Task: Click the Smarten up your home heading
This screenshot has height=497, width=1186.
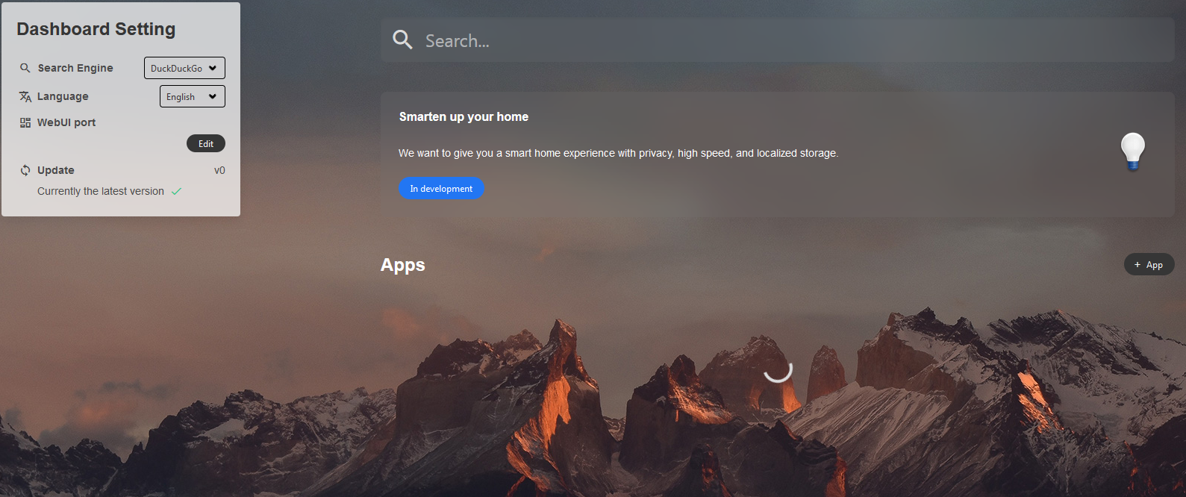Action: pos(464,116)
